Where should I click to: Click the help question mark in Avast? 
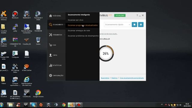pos(137,15)
